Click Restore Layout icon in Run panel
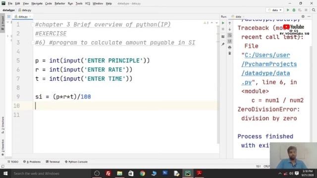 (x=223, y=37)
